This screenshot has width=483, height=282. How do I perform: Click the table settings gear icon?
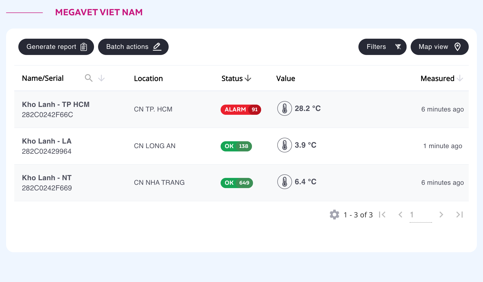[x=334, y=215]
